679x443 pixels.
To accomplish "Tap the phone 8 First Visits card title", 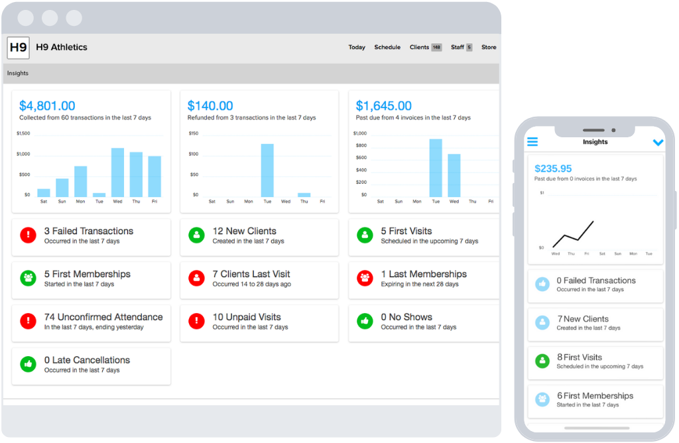I will point(580,357).
